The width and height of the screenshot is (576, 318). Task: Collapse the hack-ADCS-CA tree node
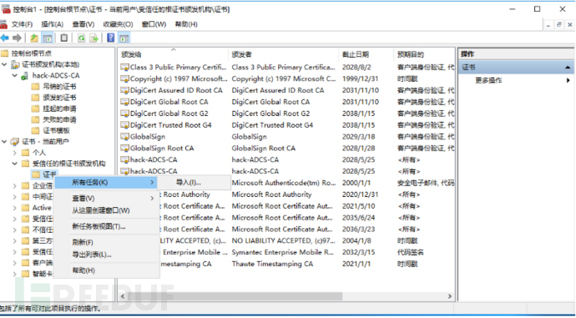click(x=15, y=76)
